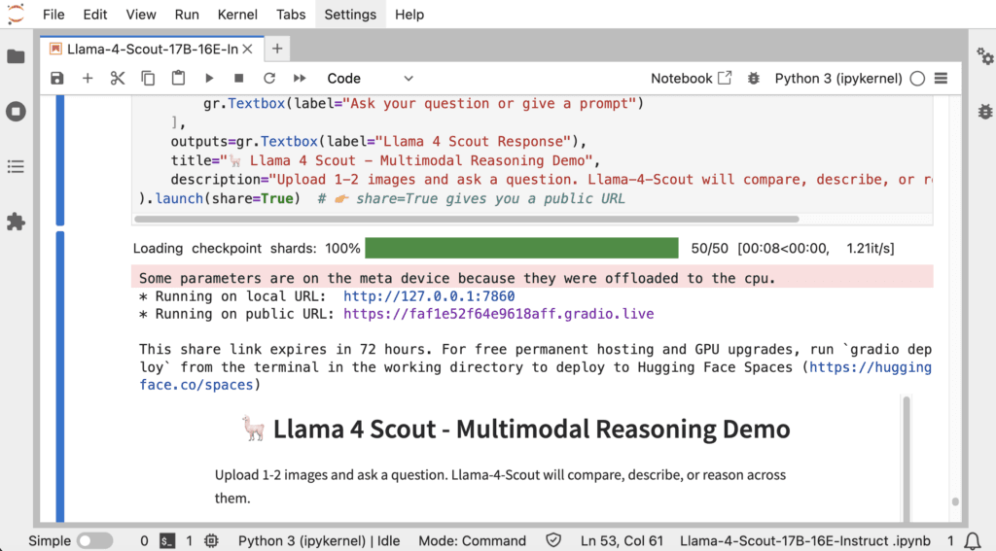Save the notebook with the disk icon
Viewport: 996px width, 551px height.
click(57, 78)
